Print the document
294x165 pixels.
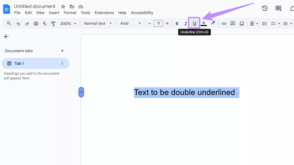36,23
